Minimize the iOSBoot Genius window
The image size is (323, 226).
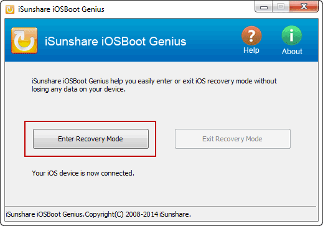pos(263,7)
